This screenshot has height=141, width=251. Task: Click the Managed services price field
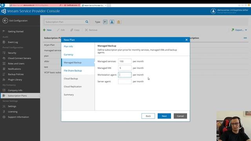pos(125,61)
